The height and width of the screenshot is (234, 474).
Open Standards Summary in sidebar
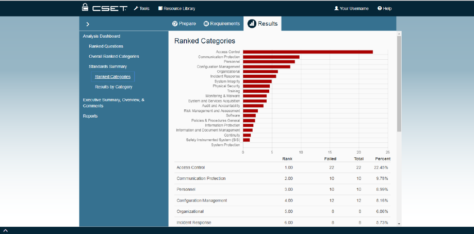pyautogui.click(x=108, y=66)
